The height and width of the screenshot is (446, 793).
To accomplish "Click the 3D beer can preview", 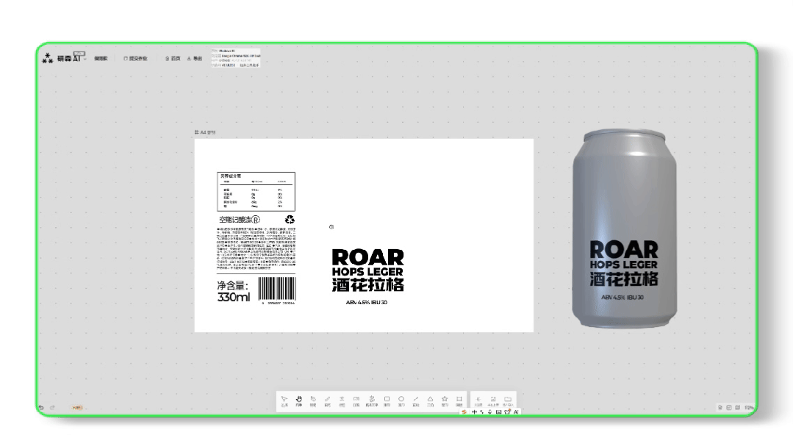I will tap(625, 229).
